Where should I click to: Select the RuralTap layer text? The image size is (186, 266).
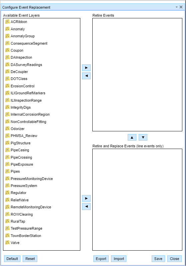(18, 221)
